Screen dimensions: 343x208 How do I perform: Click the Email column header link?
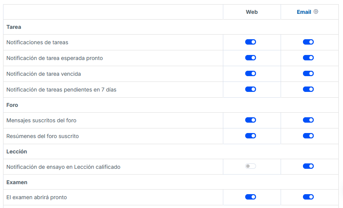pos(304,12)
